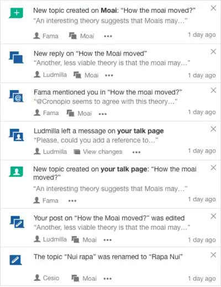Viewport: 221px width, 287px height.
Task: Click green new-topic icon for Moai notification
Action: 16,13
